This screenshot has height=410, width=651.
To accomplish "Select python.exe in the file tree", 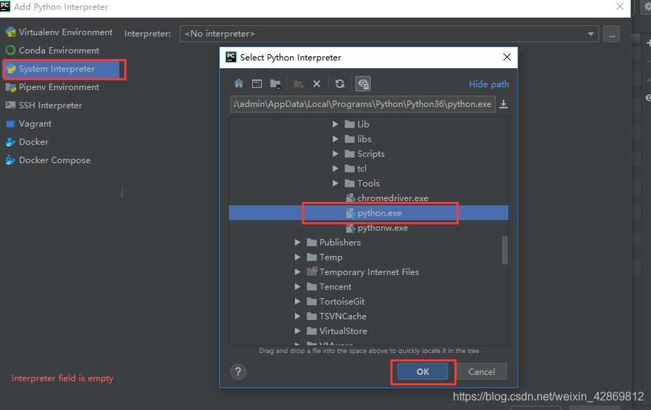I will point(374,213).
